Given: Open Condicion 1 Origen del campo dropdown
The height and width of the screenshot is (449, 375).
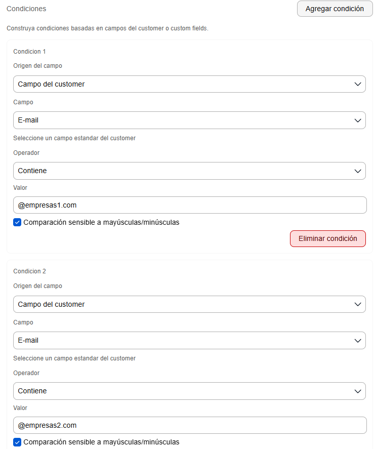Looking at the screenshot, I should click(x=189, y=84).
